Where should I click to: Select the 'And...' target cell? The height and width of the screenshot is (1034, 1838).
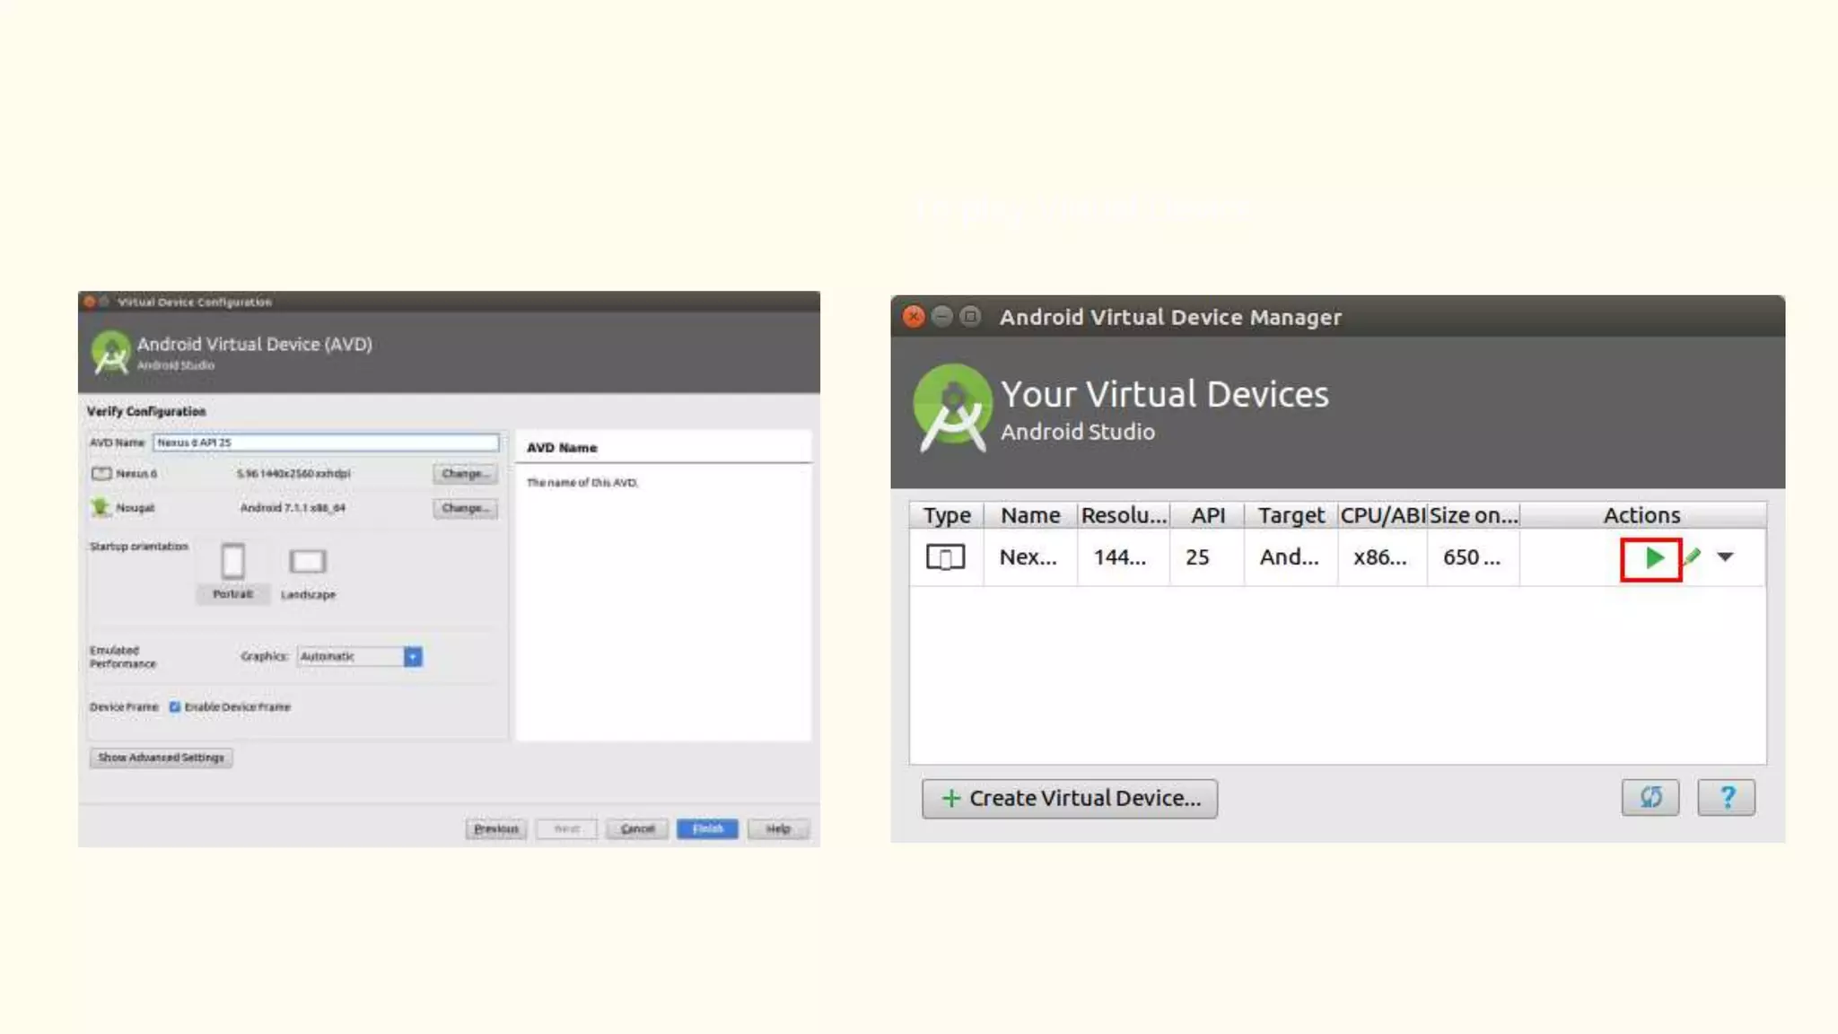(x=1289, y=557)
